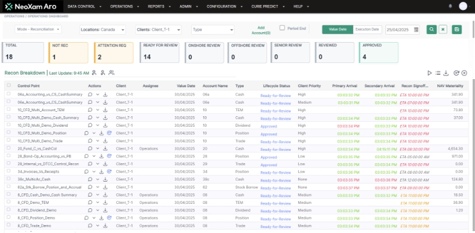The width and height of the screenshot is (475, 233).
Task: Tick the Period End checkbox
Action: (x=282, y=28)
